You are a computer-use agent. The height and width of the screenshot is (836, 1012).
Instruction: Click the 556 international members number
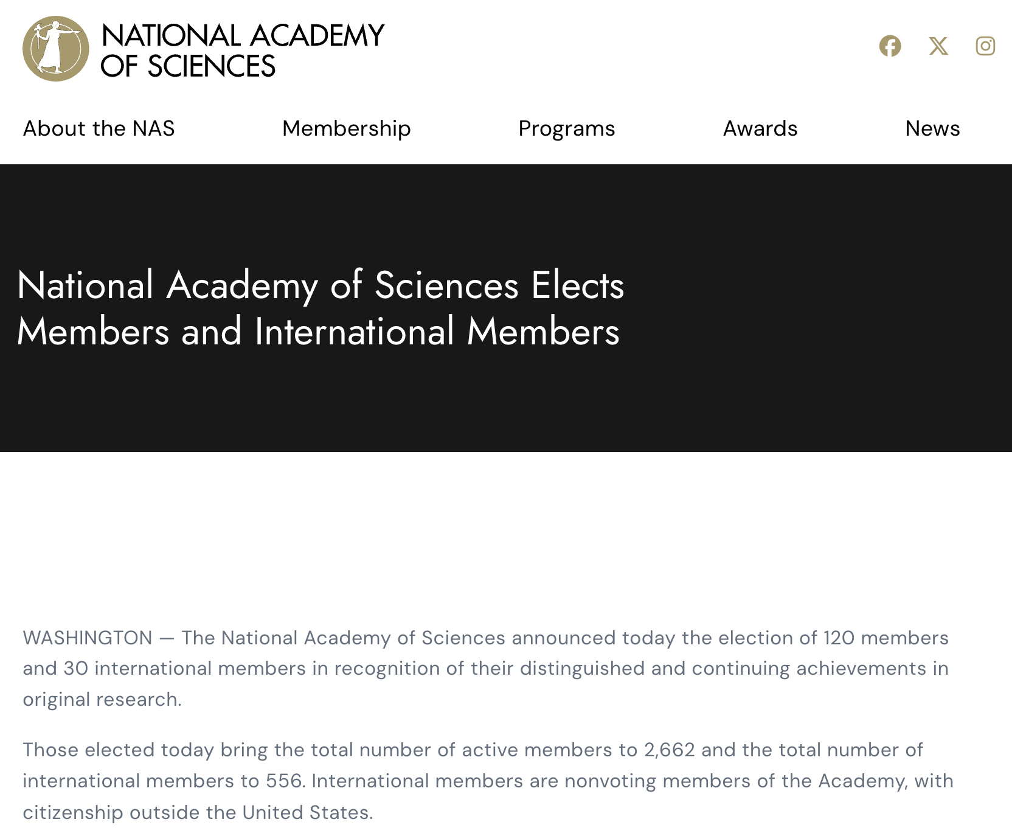pyautogui.click(x=284, y=781)
